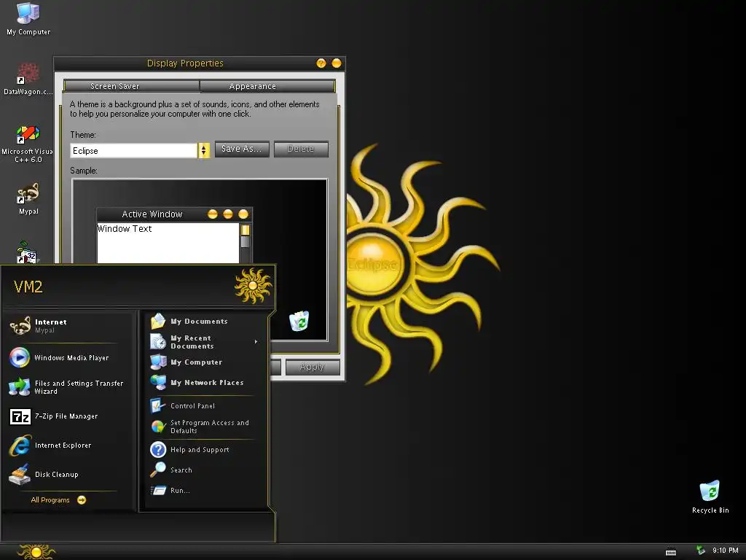Viewport: 746px width, 560px height.
Task: Click the VM2 user name header
Action: 28,287
